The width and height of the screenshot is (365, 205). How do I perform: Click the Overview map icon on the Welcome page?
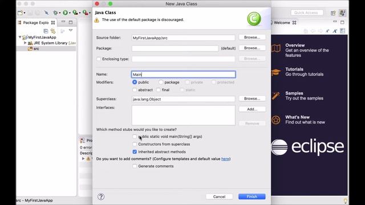[276, 48]
